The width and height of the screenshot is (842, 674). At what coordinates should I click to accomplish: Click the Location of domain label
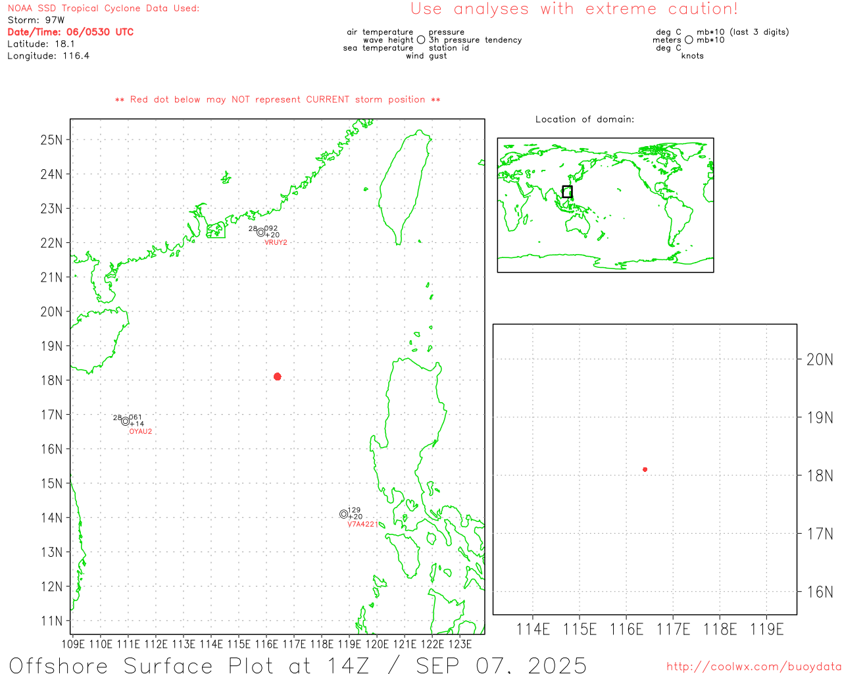click(x=585, y=119)
